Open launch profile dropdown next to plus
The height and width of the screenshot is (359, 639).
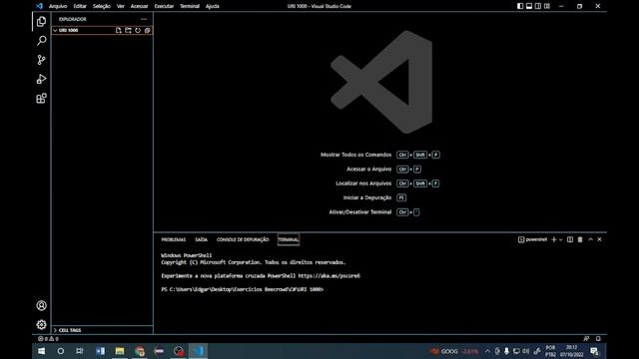[x=561, y=239]
